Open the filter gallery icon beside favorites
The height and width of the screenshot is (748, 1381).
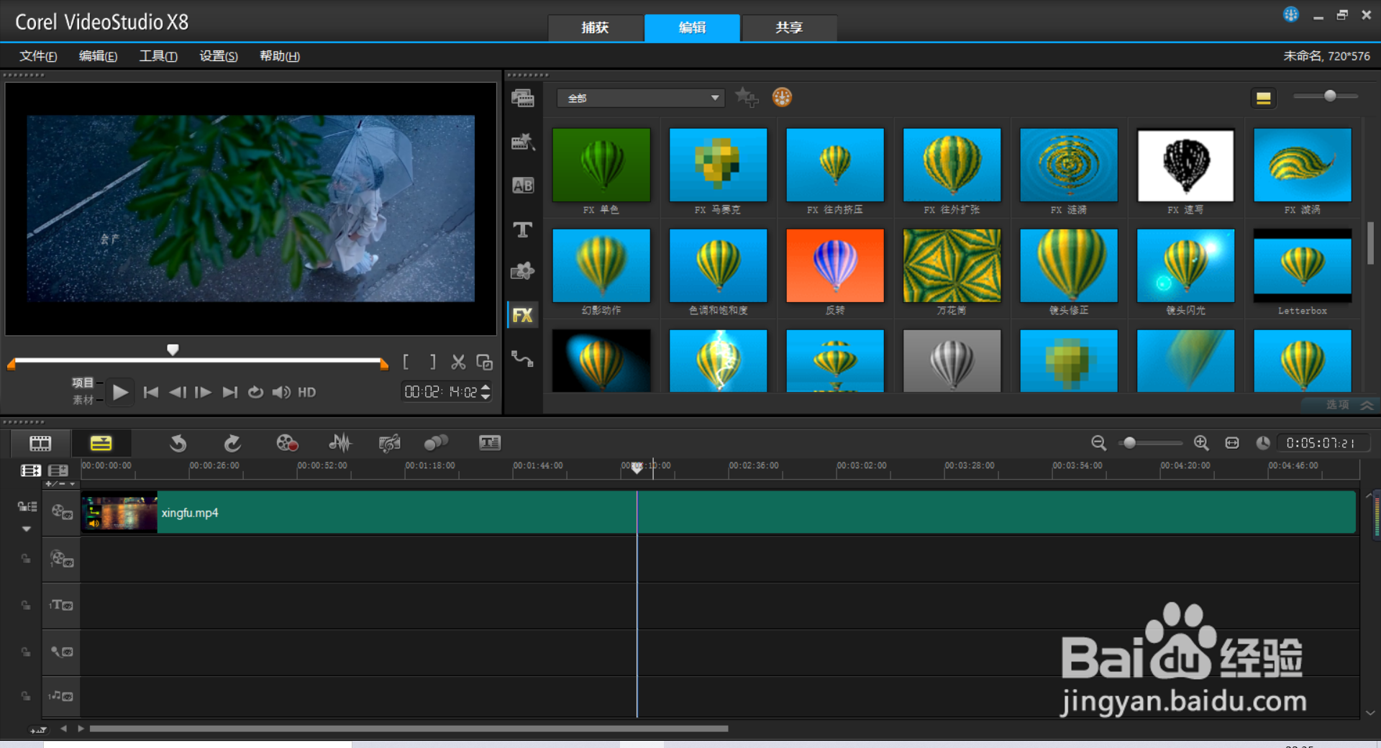[x=782, y=97]
